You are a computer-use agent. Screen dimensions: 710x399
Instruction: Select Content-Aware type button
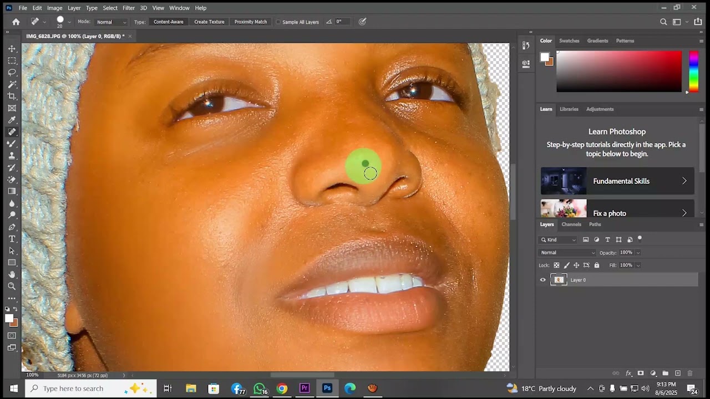[169, 22]
